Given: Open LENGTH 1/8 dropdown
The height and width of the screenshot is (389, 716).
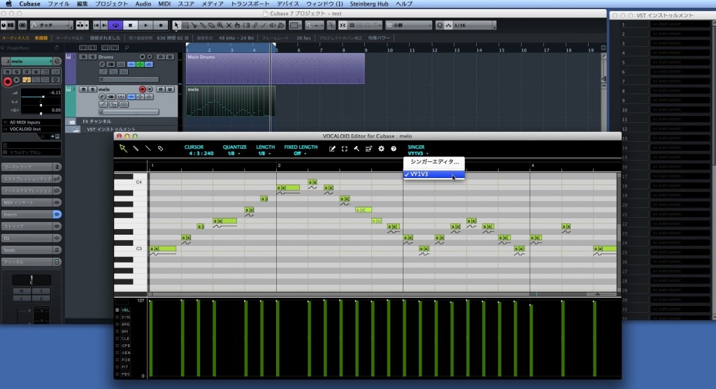Looking at the screenshot, I should (x=265, y=154).
